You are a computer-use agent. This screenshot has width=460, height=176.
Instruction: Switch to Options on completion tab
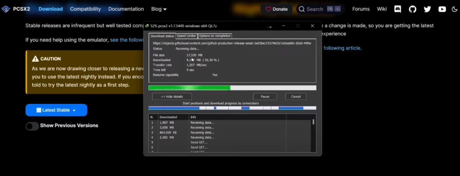(215, 36)
